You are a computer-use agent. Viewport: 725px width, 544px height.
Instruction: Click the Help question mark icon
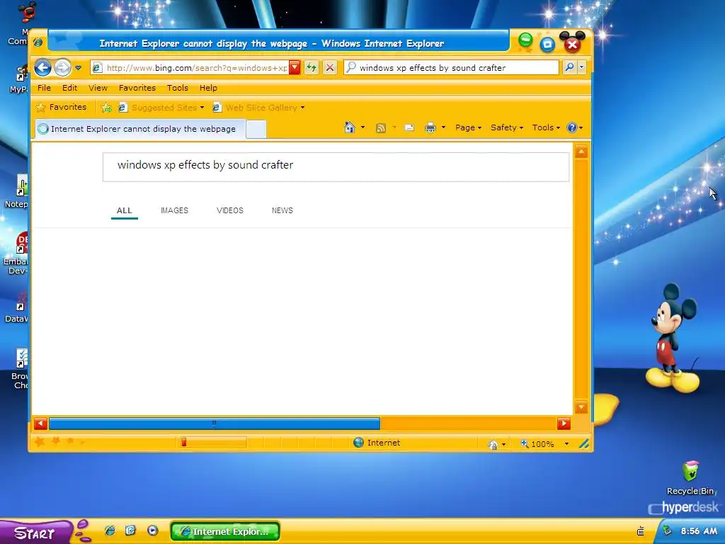572,127
